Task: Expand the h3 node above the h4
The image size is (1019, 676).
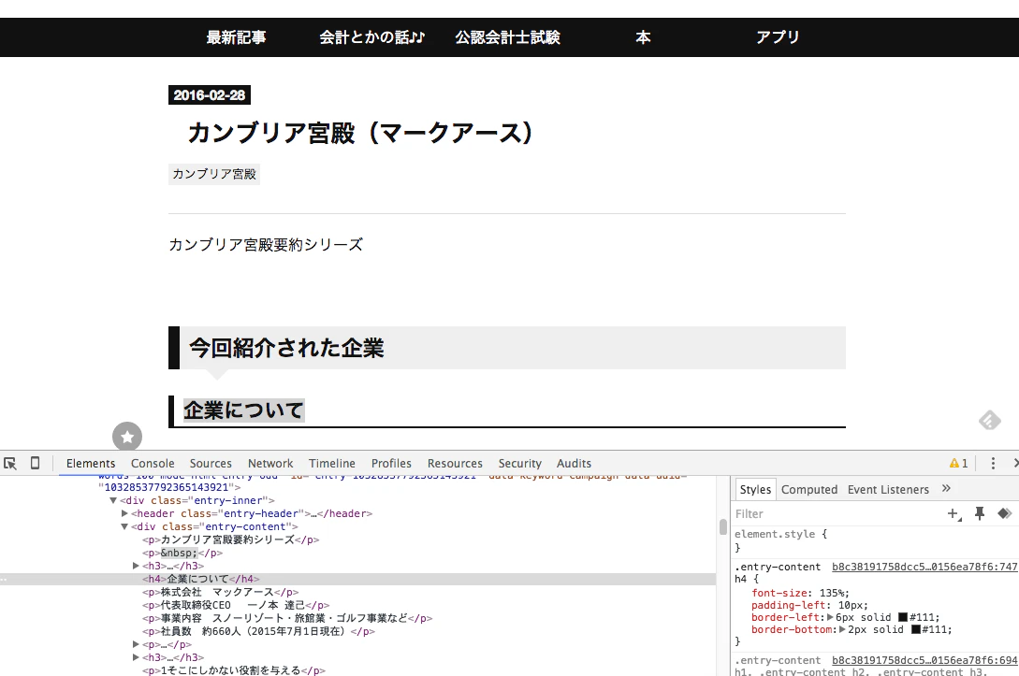Action: click(136, 566)
